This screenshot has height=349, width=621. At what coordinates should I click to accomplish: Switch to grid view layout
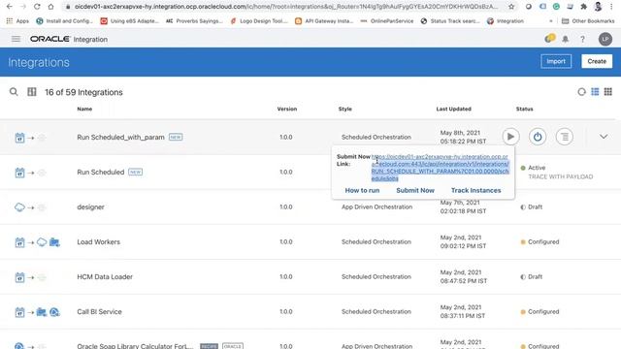[608, 92]
